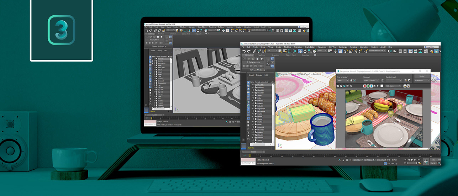458x196 pixels.
Task: Bind to Space Warp in front window
Action: (264, 51)
